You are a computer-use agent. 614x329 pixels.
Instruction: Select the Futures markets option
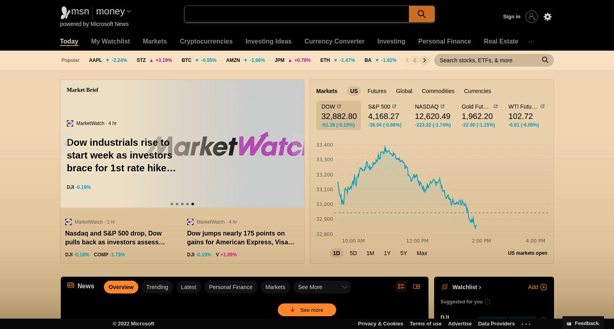tap(377, 91)
